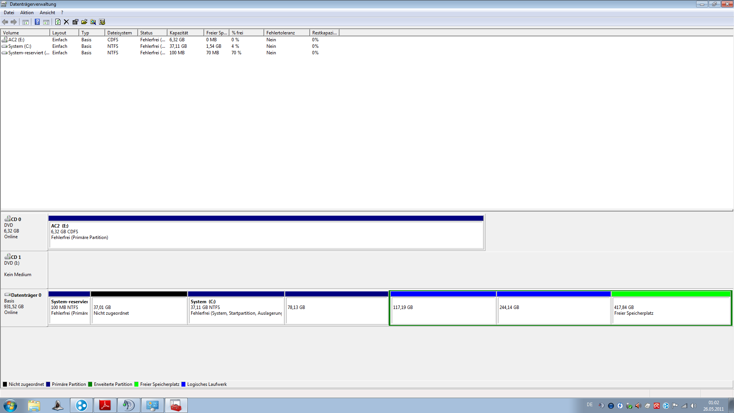Open the Datei menu
This screenshot has height=413, width=734.
9,13
